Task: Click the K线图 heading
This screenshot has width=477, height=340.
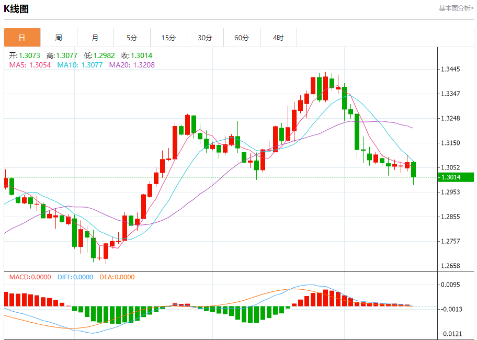Action: (16, 9)
